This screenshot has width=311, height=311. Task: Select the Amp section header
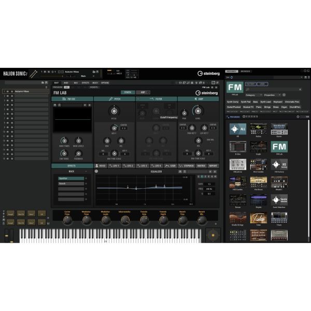(x=199, y=99)
